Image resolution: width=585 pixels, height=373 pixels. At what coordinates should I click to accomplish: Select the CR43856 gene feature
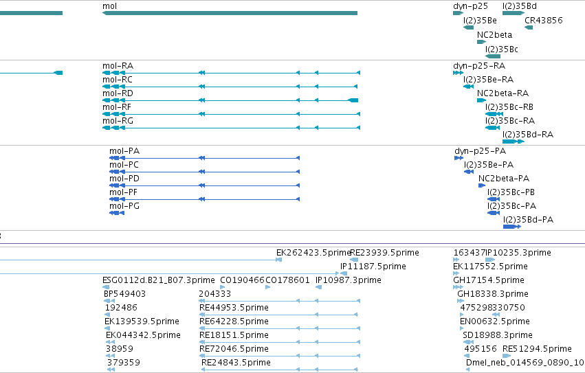[529, 27]
